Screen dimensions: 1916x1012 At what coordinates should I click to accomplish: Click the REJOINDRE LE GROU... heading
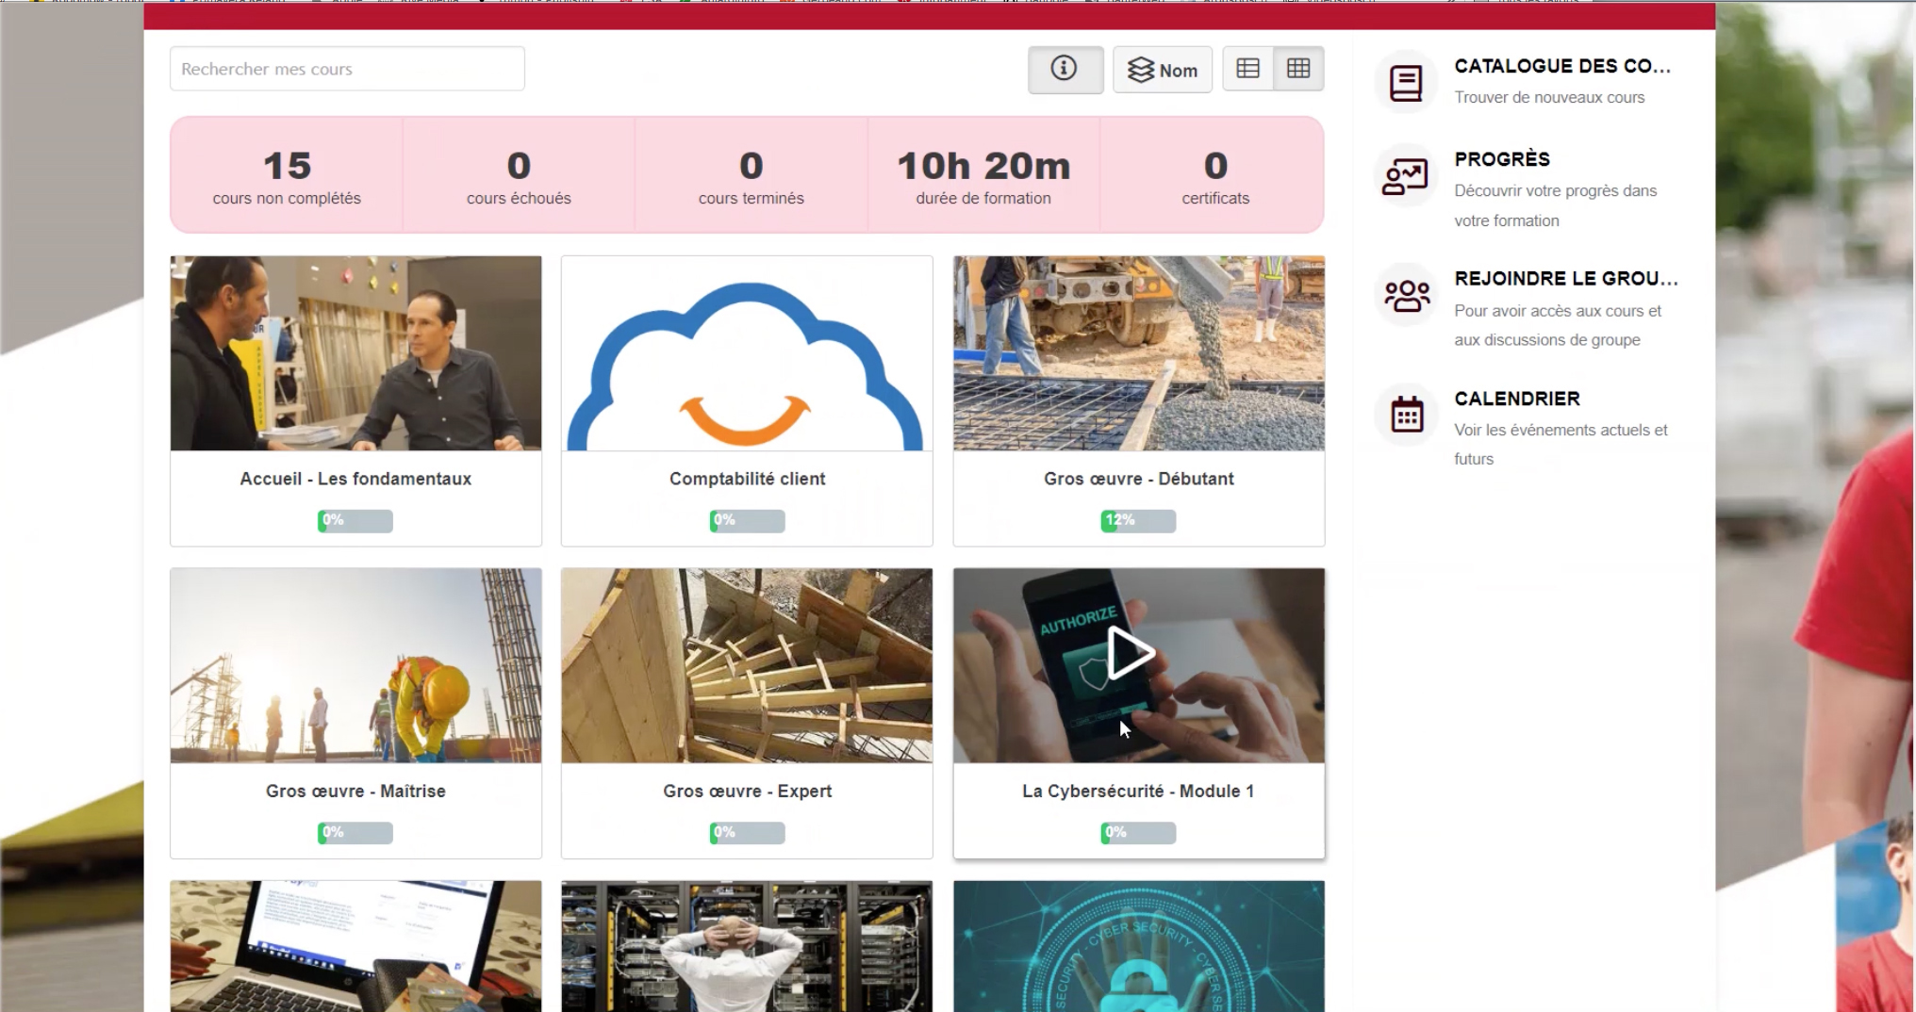point(1566,278)
